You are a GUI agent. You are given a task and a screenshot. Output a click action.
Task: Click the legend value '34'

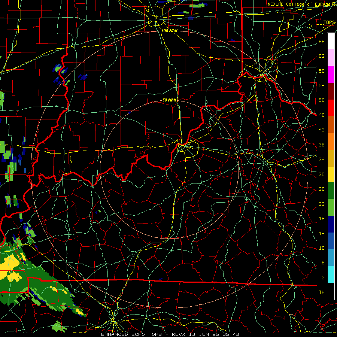[322, 159]
